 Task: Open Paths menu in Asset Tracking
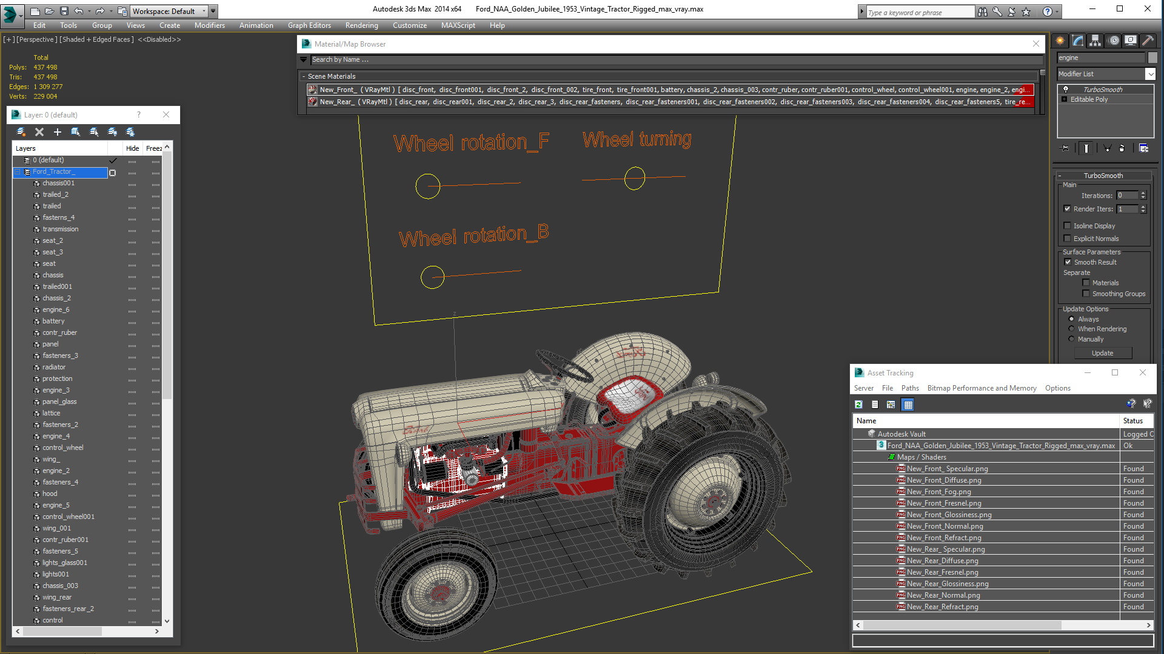click(909, 388)
